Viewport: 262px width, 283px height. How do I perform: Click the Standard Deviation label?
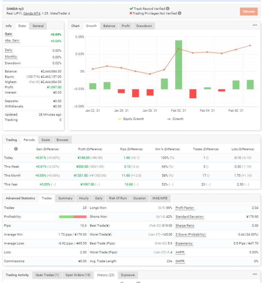[190, 217]
